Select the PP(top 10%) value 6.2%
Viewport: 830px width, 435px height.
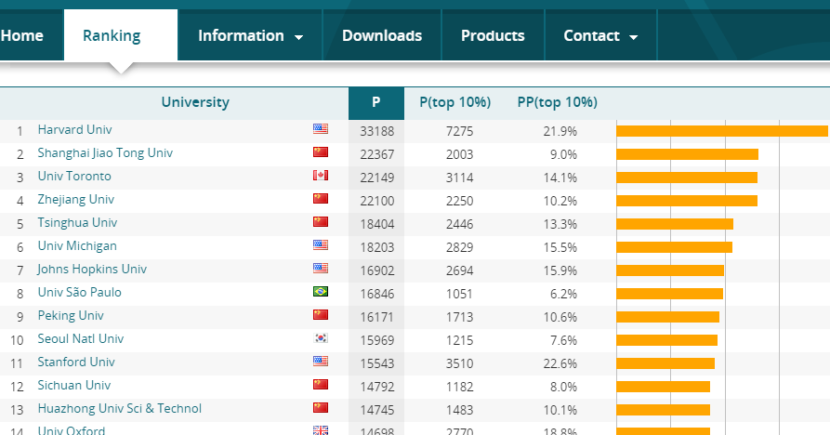click(563, 294)
